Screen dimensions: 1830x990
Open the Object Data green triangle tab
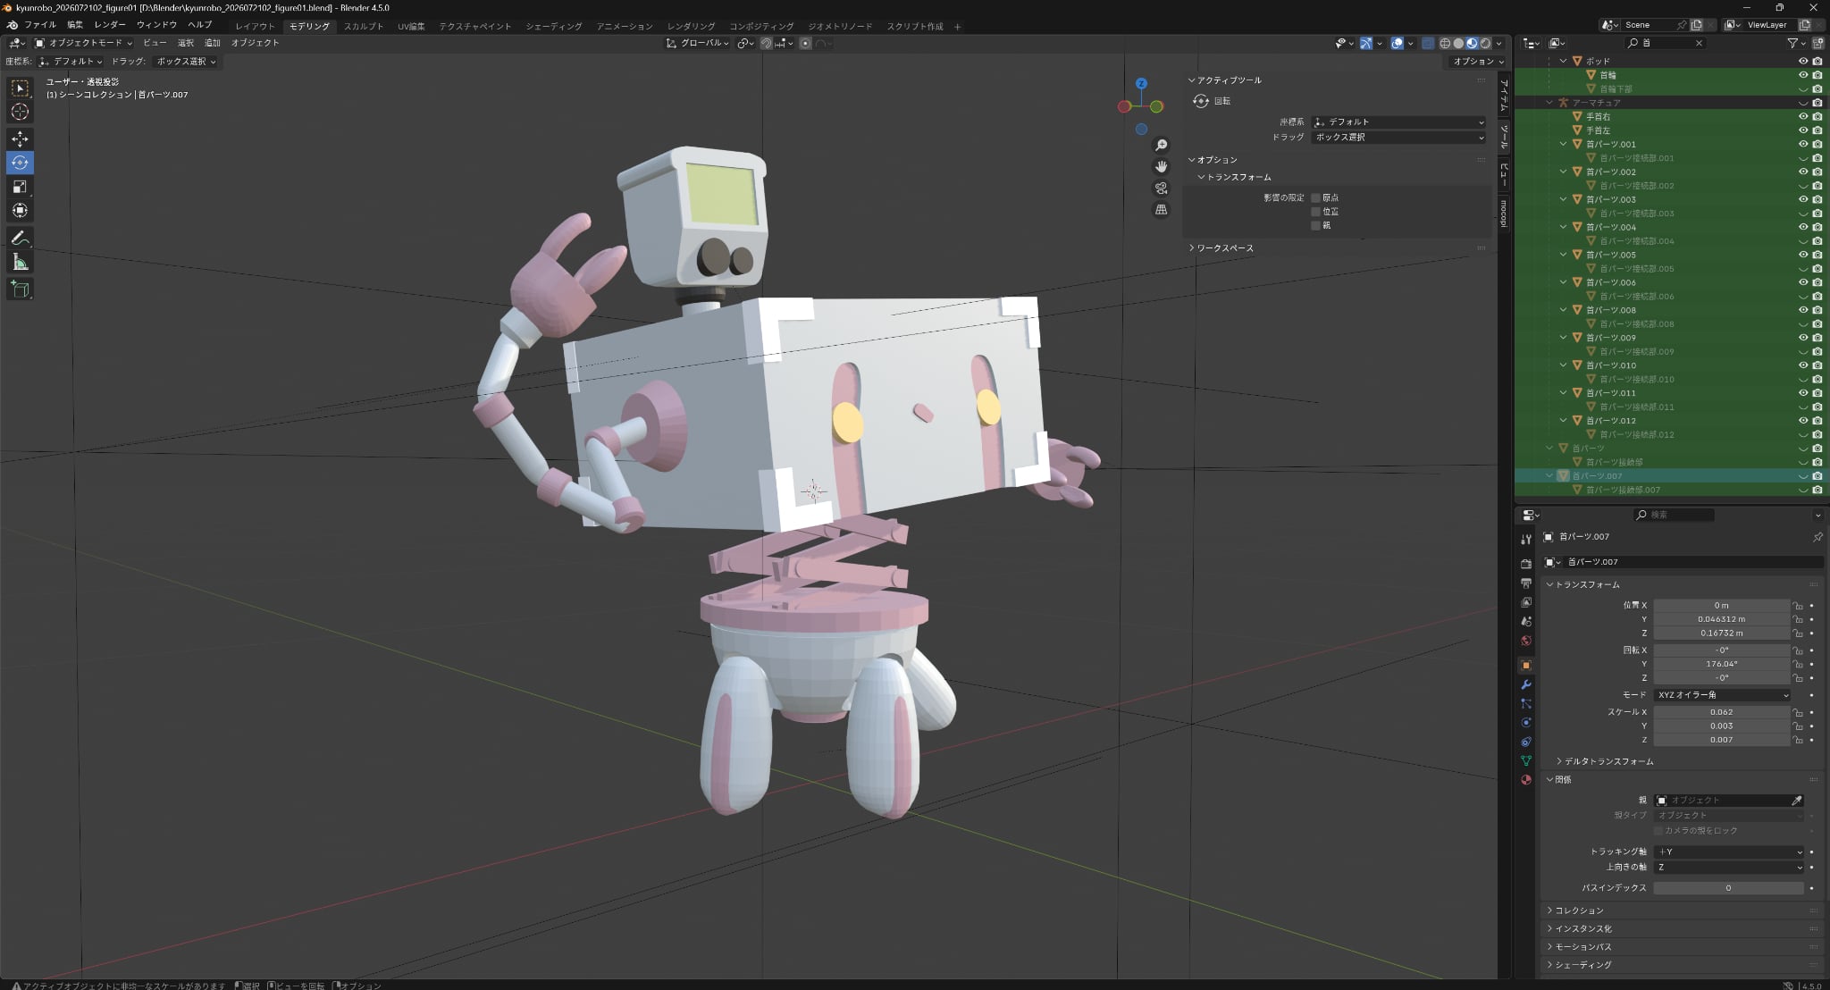1526,760
